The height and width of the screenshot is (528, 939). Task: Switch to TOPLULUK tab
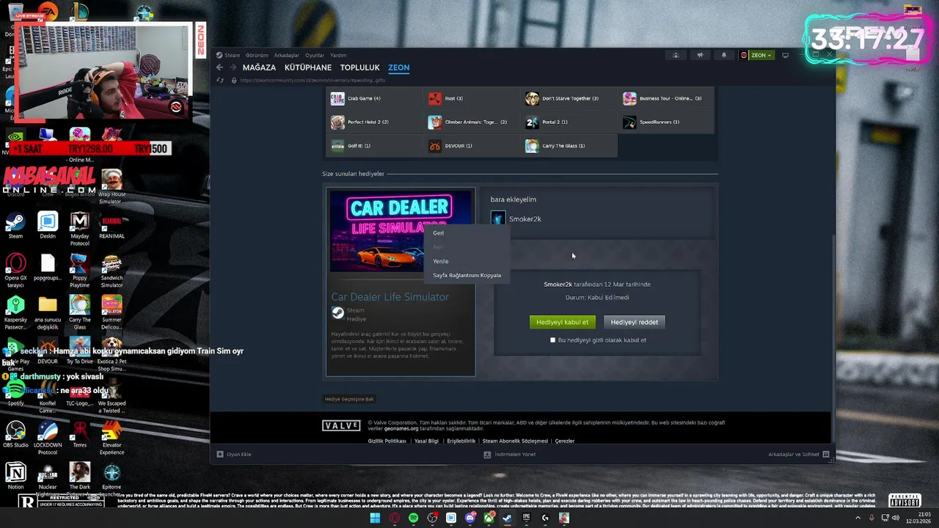[x=359, y=67]
